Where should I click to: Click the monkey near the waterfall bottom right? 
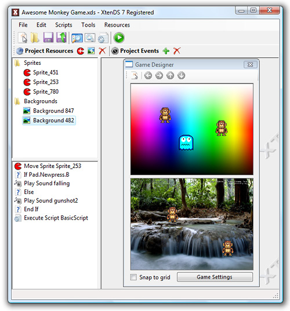(x=227, y=248)
